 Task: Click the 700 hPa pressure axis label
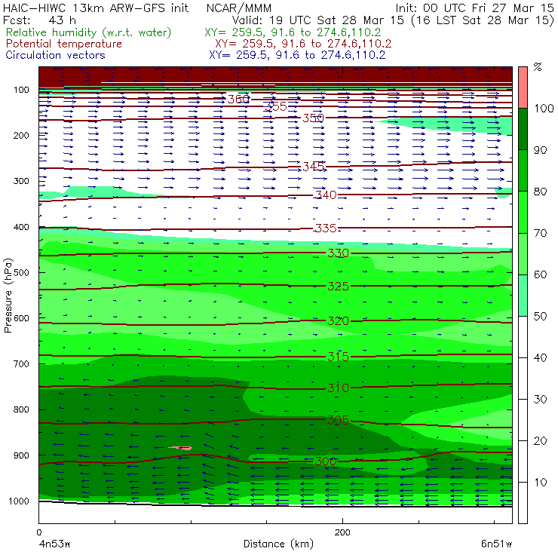pos(21,363)
